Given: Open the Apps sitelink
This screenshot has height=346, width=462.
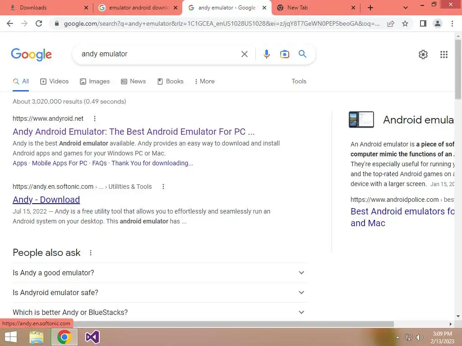Looking at the screenshot, I should point(20,163).
